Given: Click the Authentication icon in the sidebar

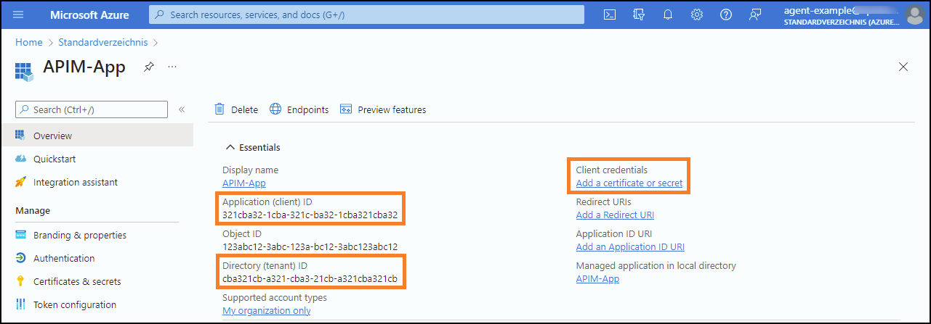Looking at the screenshot, I should pyautogui.click(x=20, y=258).
